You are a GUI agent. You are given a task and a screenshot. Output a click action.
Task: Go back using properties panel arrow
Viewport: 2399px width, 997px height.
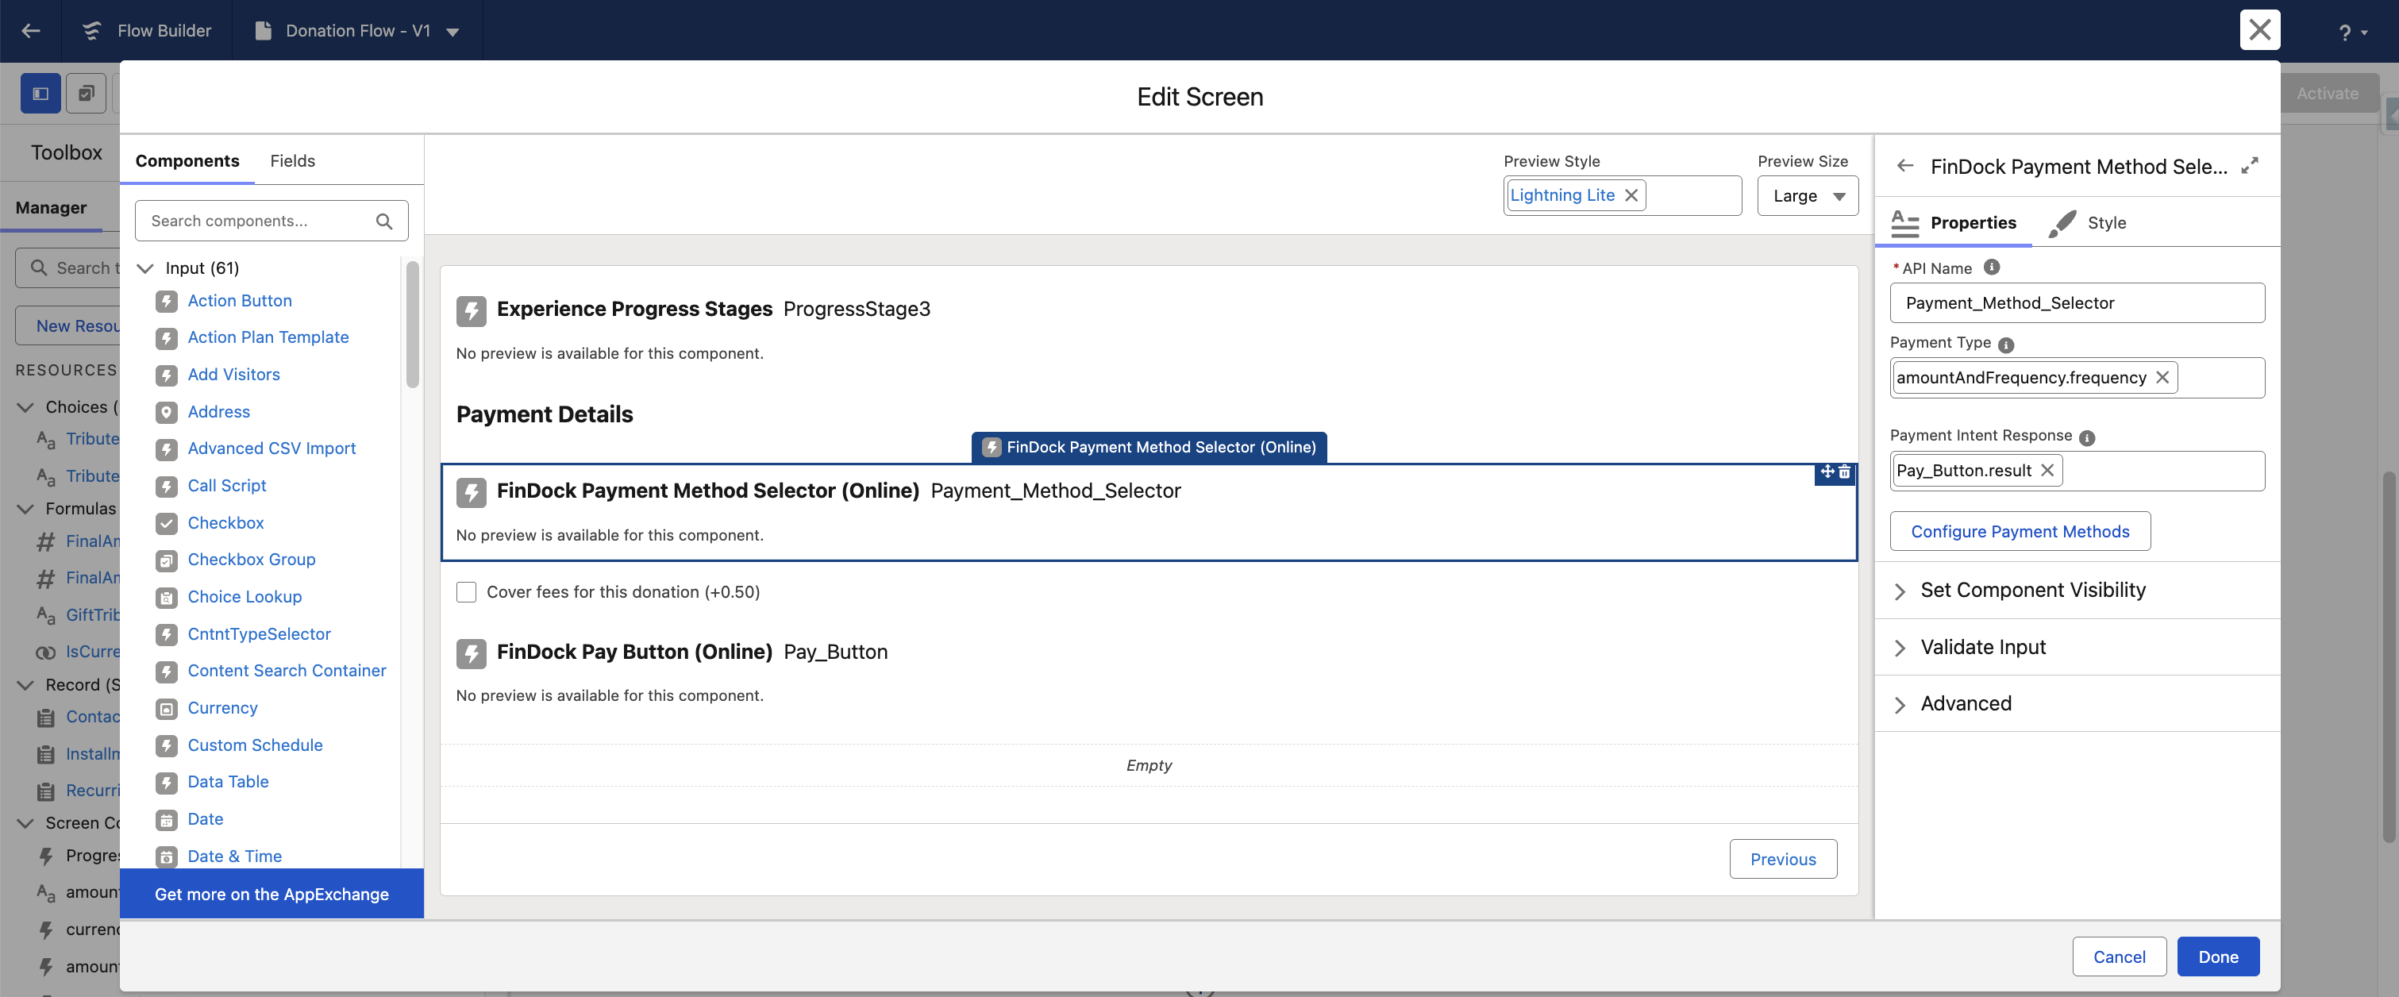[1904, 166]
